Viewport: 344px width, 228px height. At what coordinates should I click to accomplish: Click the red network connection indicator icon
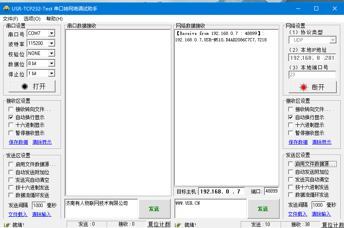(304, 87)
